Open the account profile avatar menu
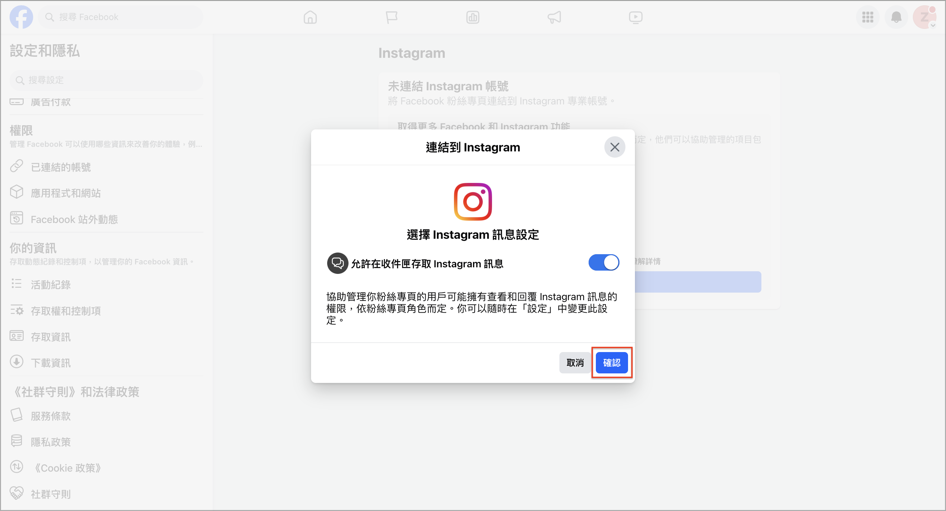The image size is (946, 511). coord(924,17)
